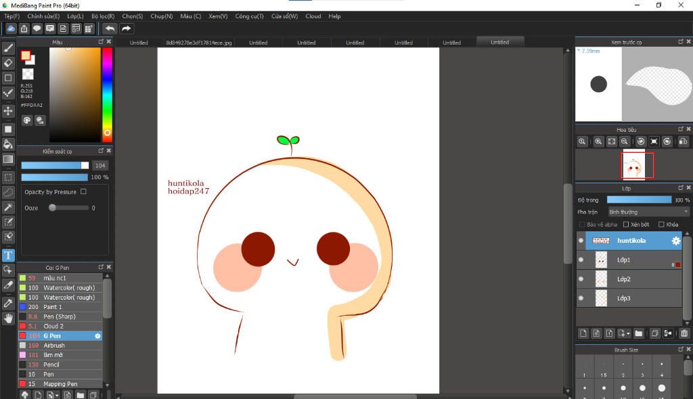Open the Pha trộn blending dropdown

648,212
